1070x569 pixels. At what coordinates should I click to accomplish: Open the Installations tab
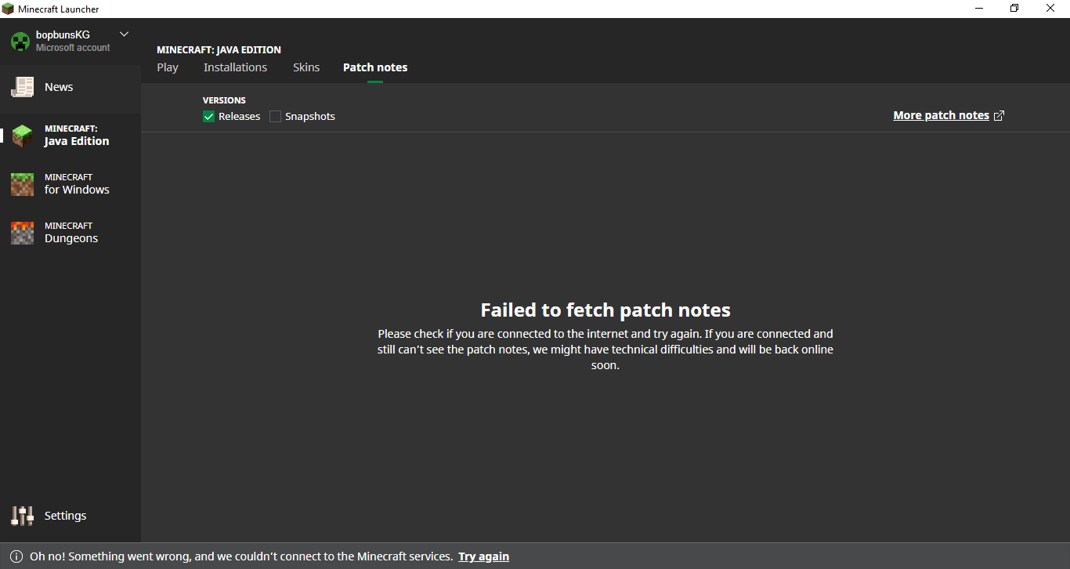pyautogui.click(x=235, y=67)
